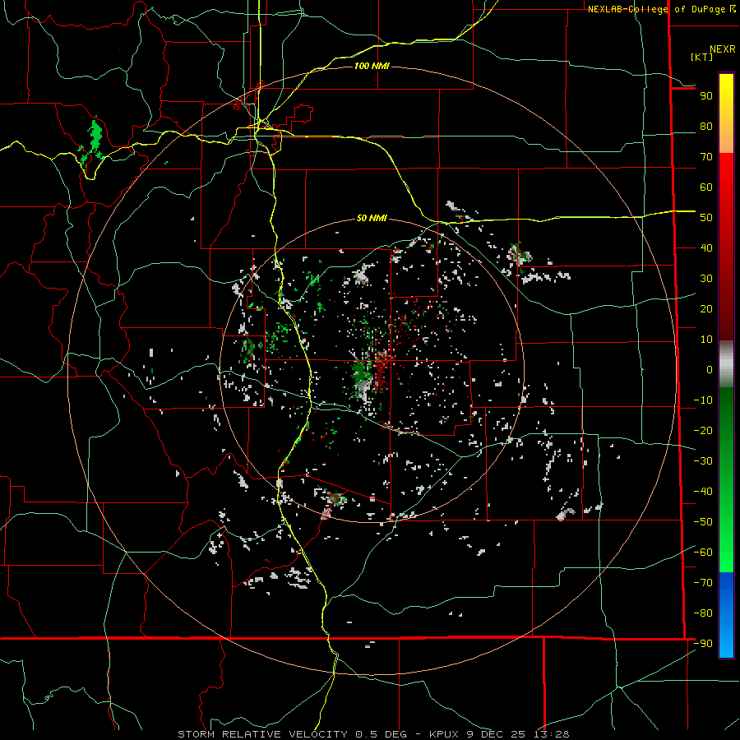Select the positive 10 value on the velocity scale
The width and height of the screenshot is (740, 740).
(706, 340)
